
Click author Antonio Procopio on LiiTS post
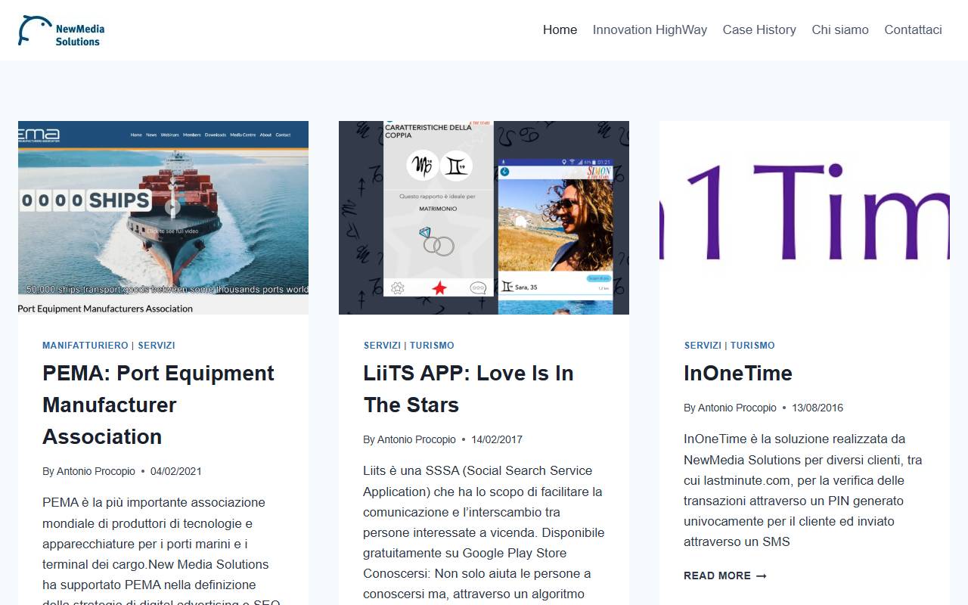point(417,439)
